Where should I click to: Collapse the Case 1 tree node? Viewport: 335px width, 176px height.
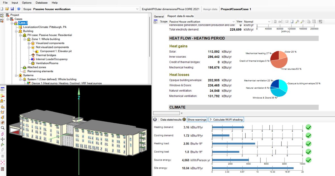12,23
